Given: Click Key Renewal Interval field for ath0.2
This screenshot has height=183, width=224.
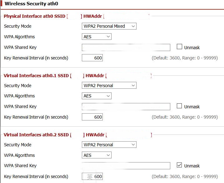Looking at the screenshot, I should click(92, 176).
